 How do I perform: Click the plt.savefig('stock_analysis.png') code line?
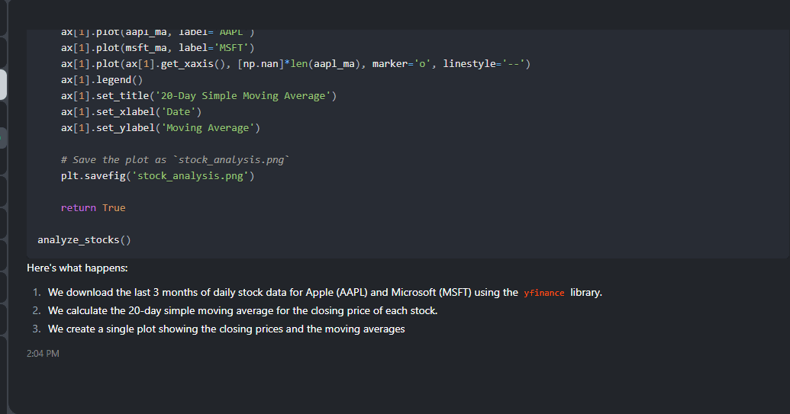pyautogui.click(x=158, y=175)
